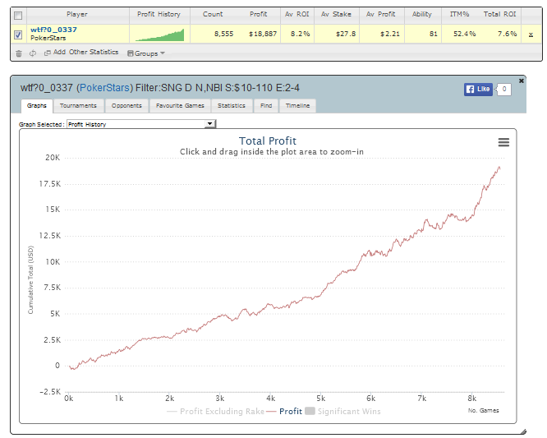547x438 pixels.
Task: Click the 20K y-axis label
Action: click(x=53, y=158)
